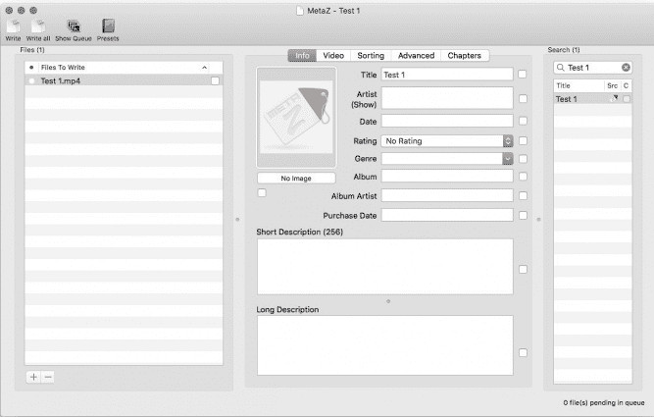Select the Test 1.mp4 file row

124,80
